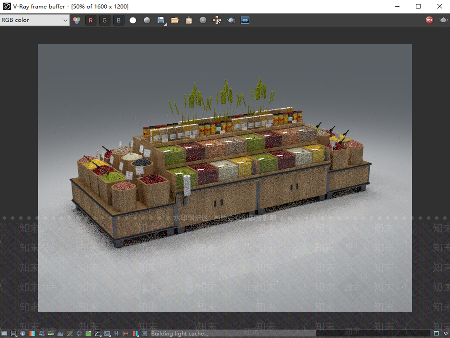450x338 pixels.
Task: Toggle the lens effects aperture icon
Action: pyautogui.click(x=79, y=333)
